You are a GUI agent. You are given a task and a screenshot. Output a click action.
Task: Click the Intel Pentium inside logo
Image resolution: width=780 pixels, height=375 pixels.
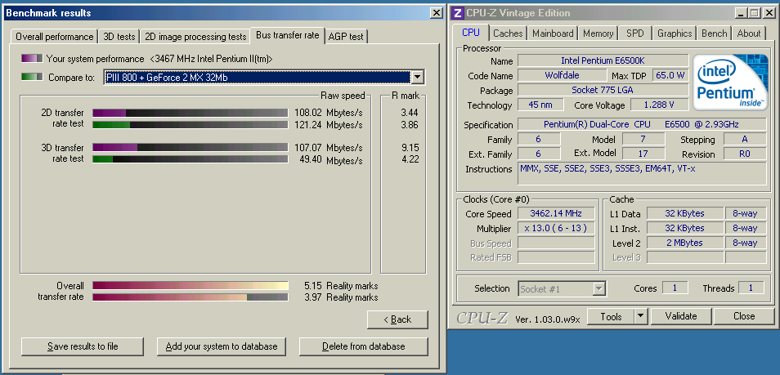[730, 83]
